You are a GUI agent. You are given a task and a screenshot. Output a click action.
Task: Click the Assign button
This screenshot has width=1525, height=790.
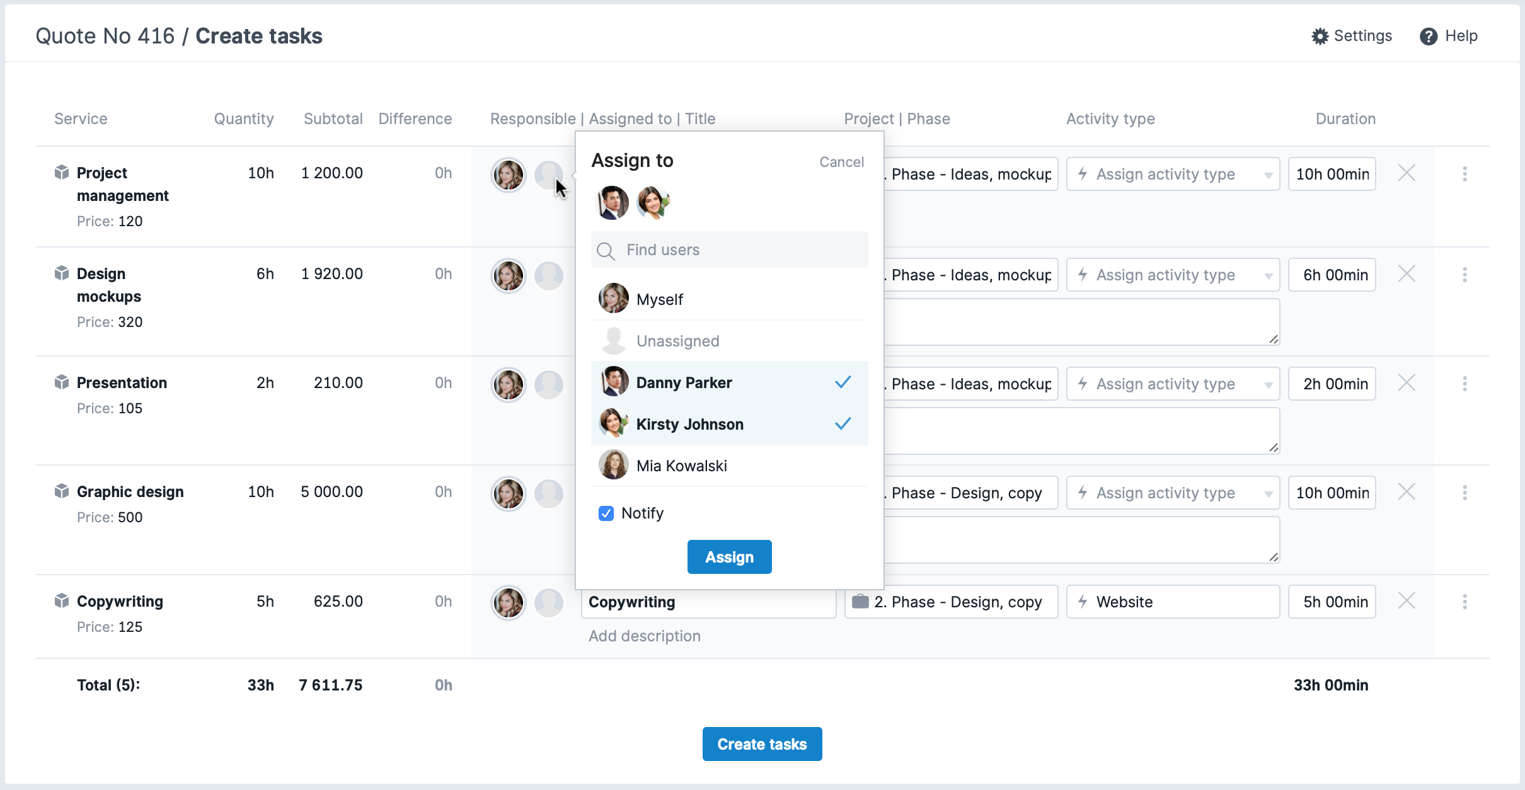[x=730, y=557]
